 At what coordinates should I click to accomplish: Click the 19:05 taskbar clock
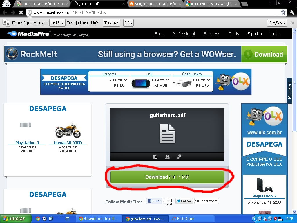289,219
